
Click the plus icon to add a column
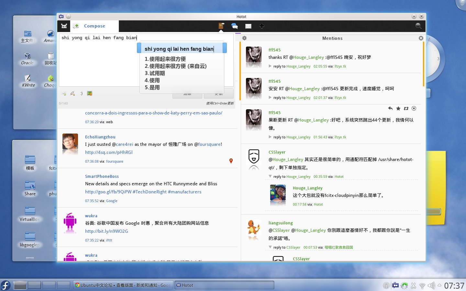(262, 26)
